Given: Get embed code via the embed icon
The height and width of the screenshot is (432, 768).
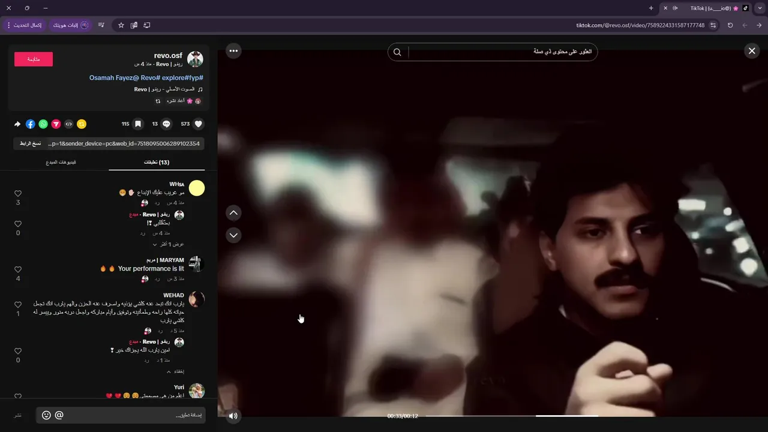Looking at the screenshot, I should [x=69, y=124].
